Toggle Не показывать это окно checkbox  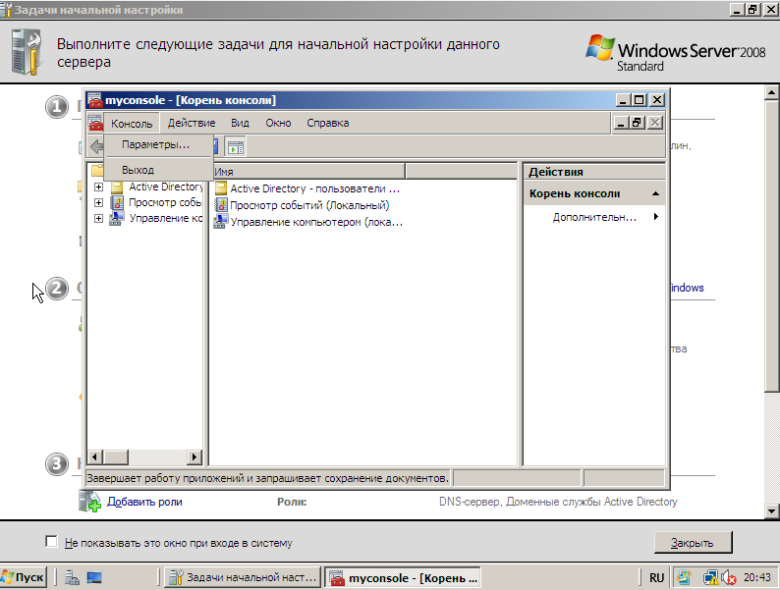(x=51, y=541)
